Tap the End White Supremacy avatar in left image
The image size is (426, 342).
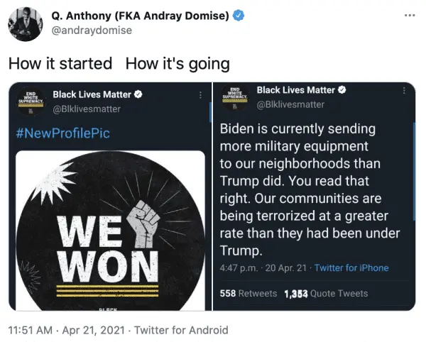coord(31,100)
